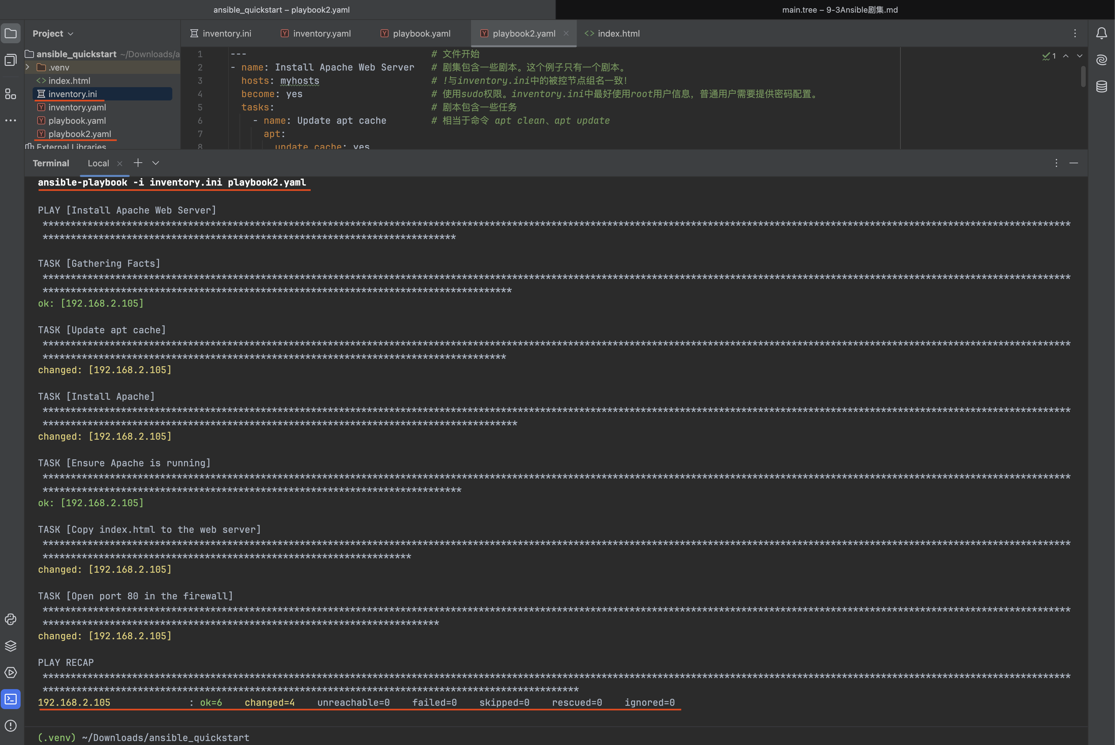Open the Database tool window icon

[1101, 86]
